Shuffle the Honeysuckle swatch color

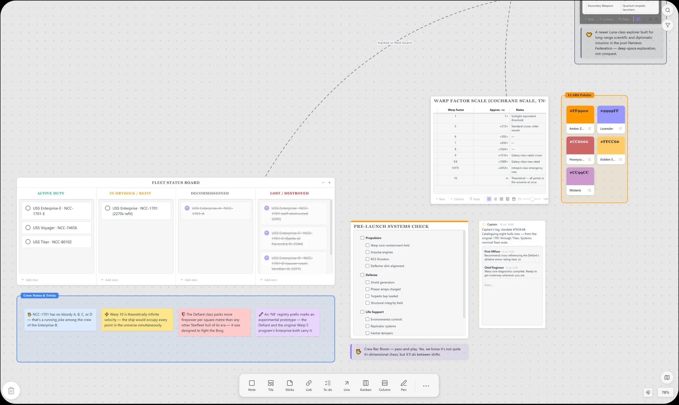[x=589, y=160]
